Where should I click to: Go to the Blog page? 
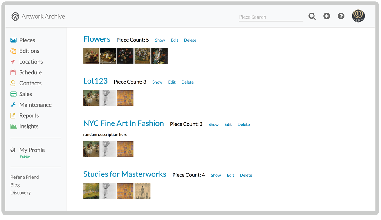(x=15, y=185)
